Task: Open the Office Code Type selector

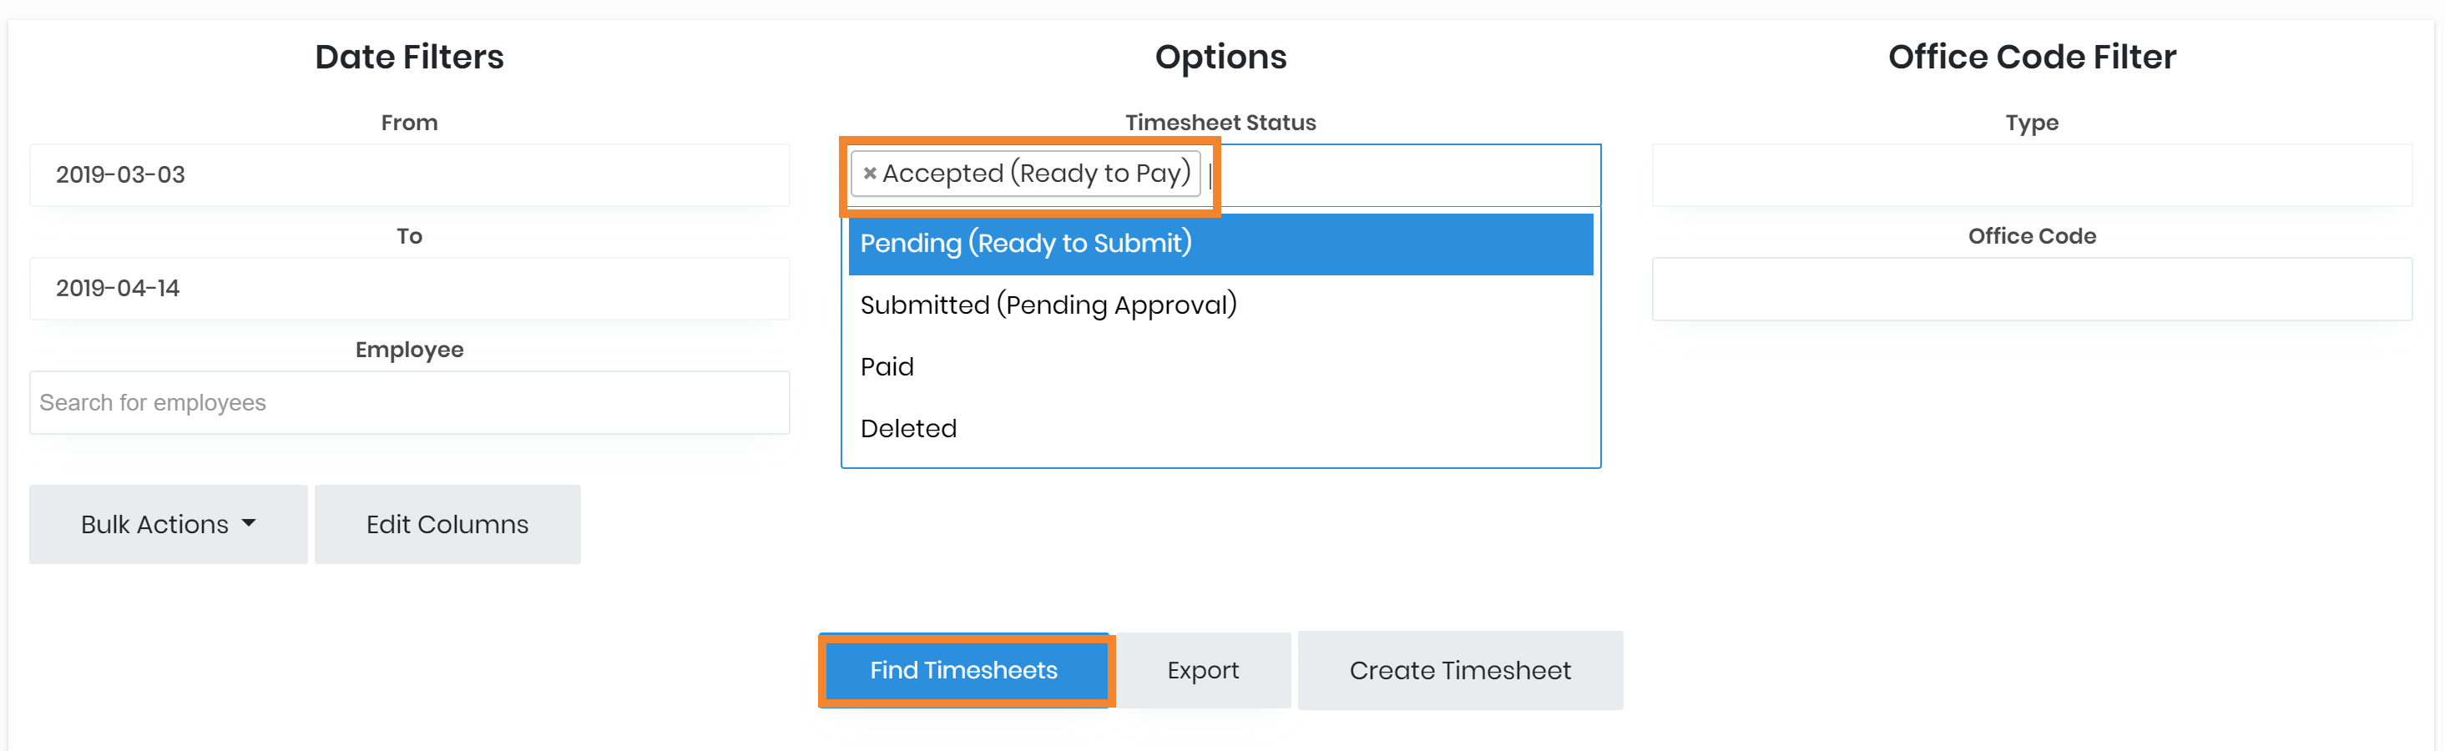Action: [x=2031, y=175]
